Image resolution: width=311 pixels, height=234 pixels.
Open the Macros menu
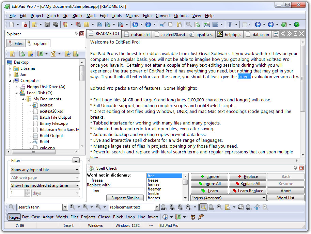pos(132,16)
